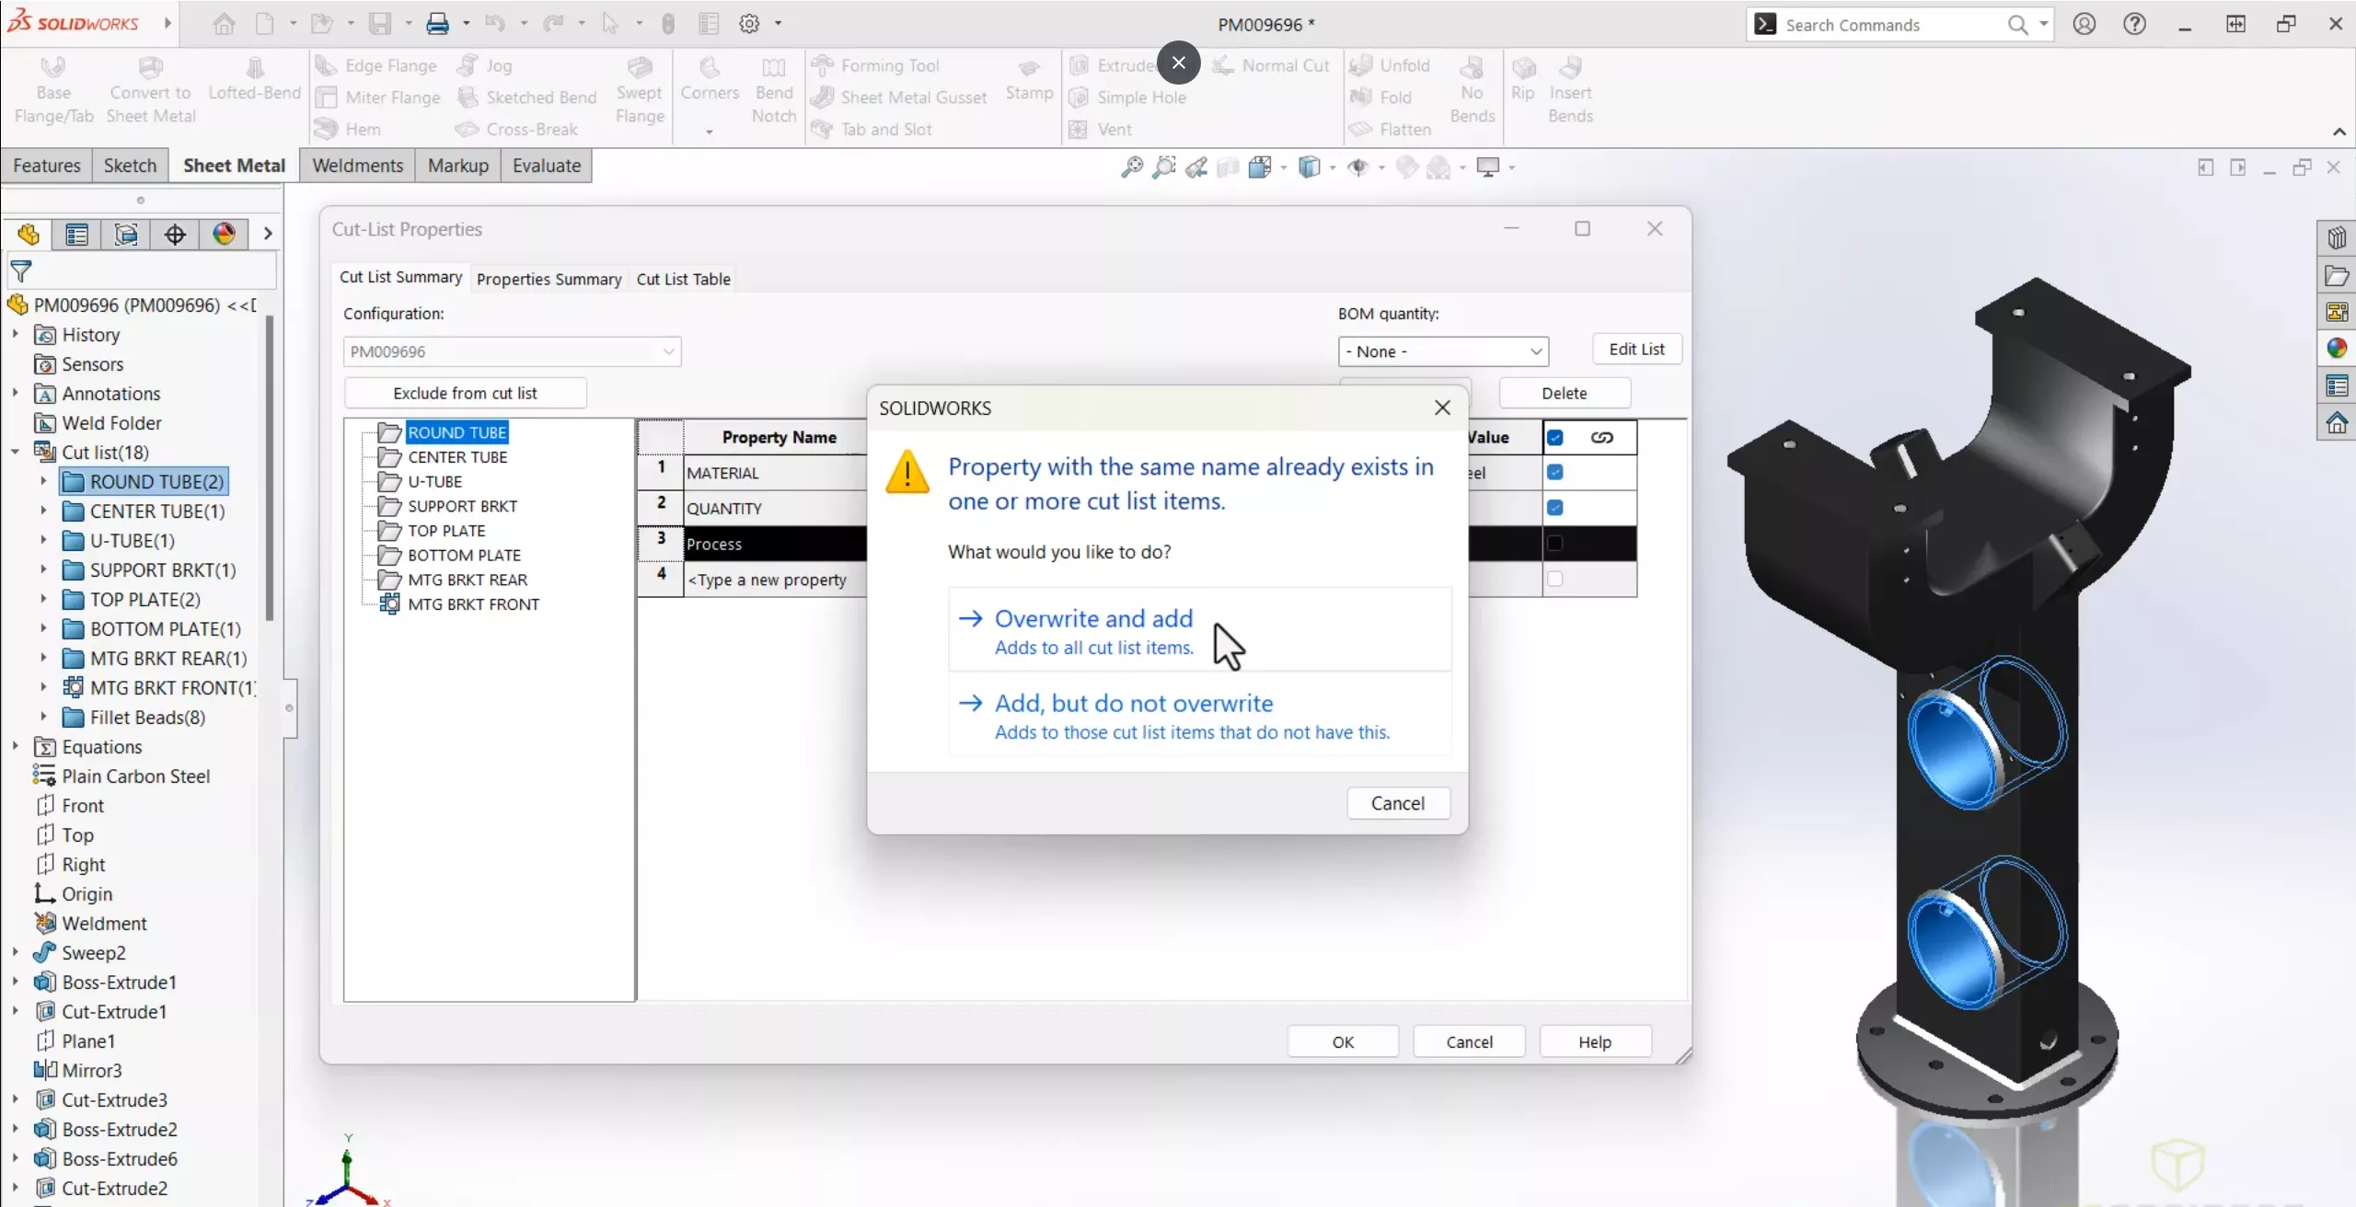Viewport: 2356px width, 1207px height.
Task: Switch to the Sketch ribbon tab
Action: tap(130, 166)
